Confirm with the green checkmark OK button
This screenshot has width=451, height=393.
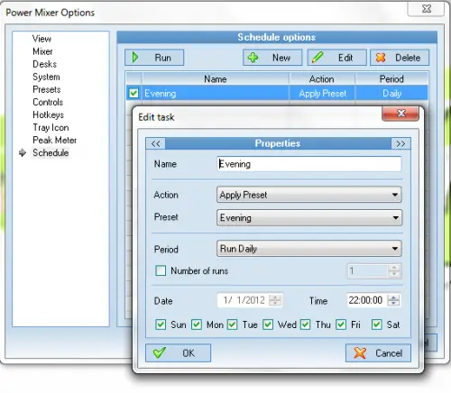(178, 352)
